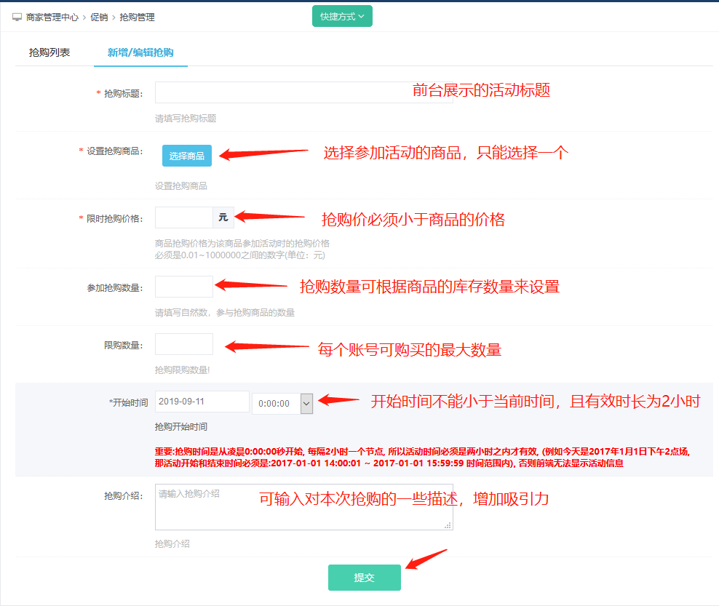Switch to the 抢购列表 tab

tap(49, 52)
